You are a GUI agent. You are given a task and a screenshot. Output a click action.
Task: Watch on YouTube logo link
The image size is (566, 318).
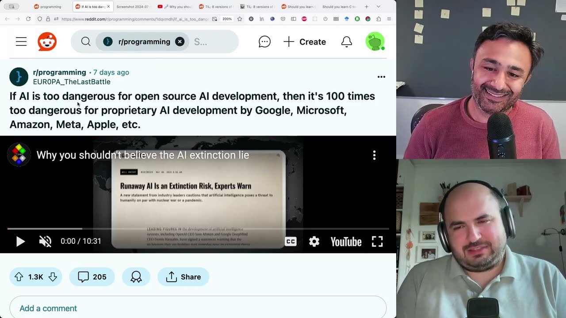click(346, 242)
